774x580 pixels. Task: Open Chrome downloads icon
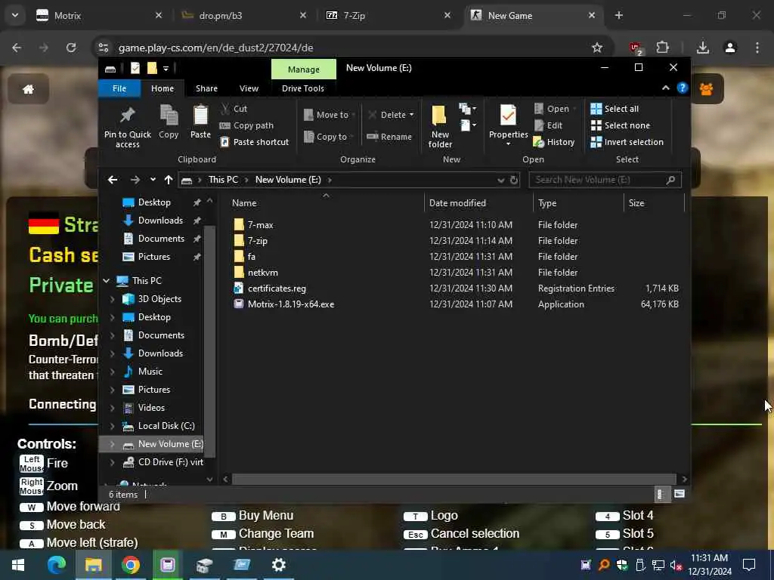coord(702,48)
